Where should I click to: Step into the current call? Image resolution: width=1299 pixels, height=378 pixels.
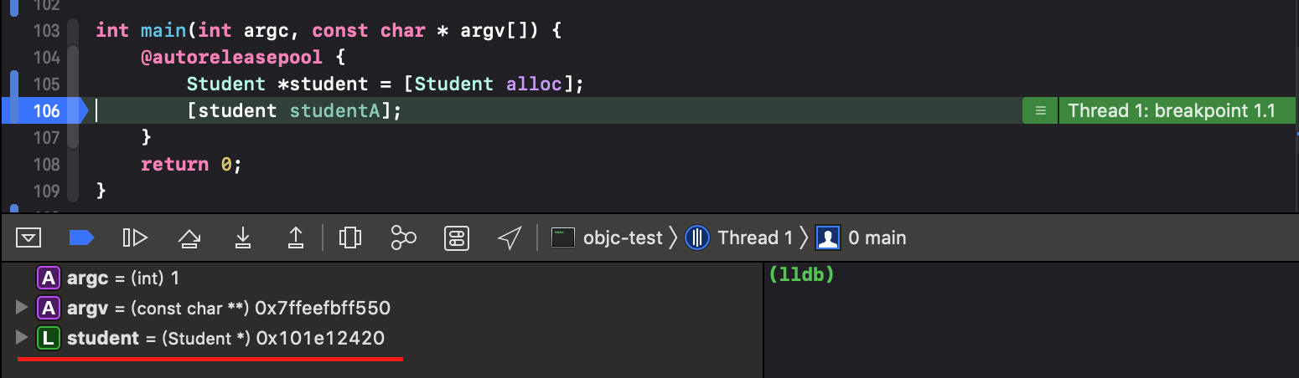(242, 238)
